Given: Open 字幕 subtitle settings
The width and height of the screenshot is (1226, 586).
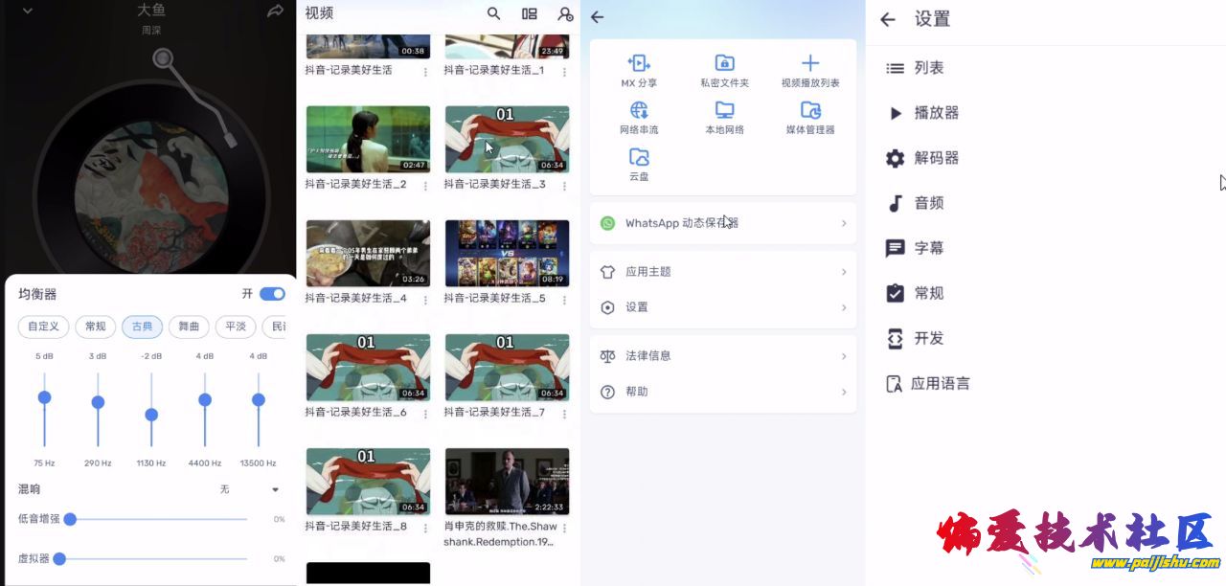Looking at the screenshot, I should [x=928, y=248].
